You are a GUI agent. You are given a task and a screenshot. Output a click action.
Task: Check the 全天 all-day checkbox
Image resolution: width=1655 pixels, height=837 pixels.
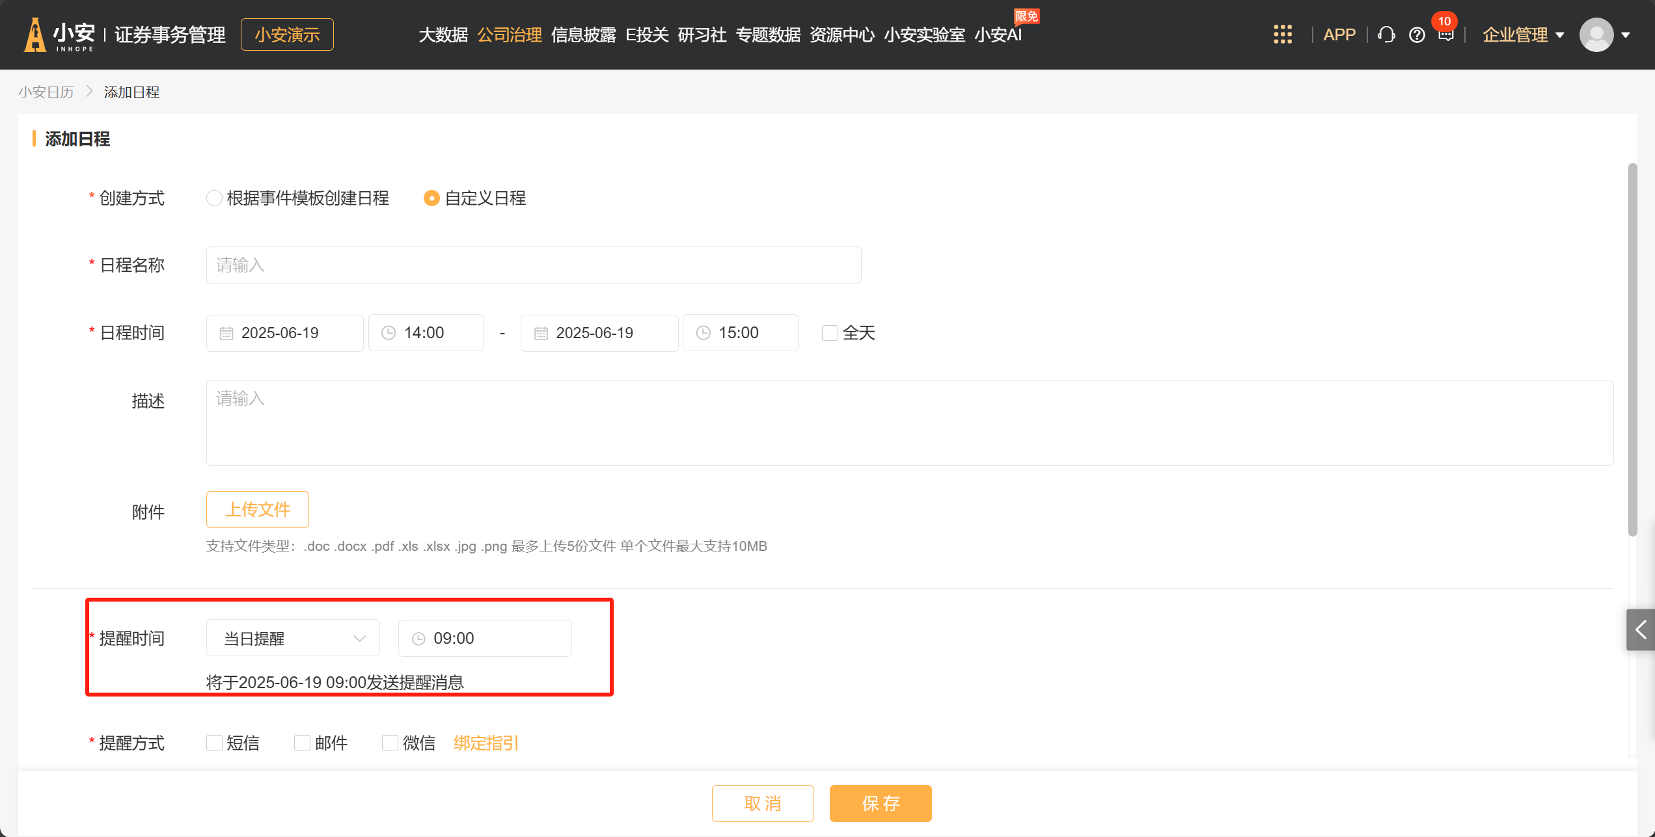click(829, 333)
